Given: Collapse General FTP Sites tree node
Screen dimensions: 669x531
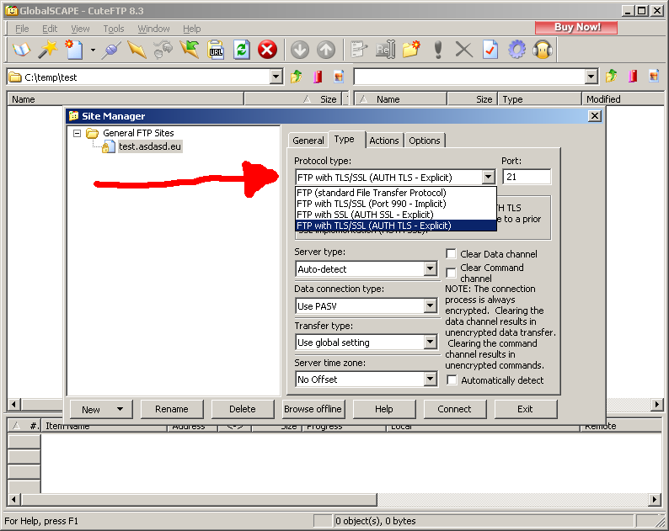Looking at the screenshot, I should click(x=78, y=134).
